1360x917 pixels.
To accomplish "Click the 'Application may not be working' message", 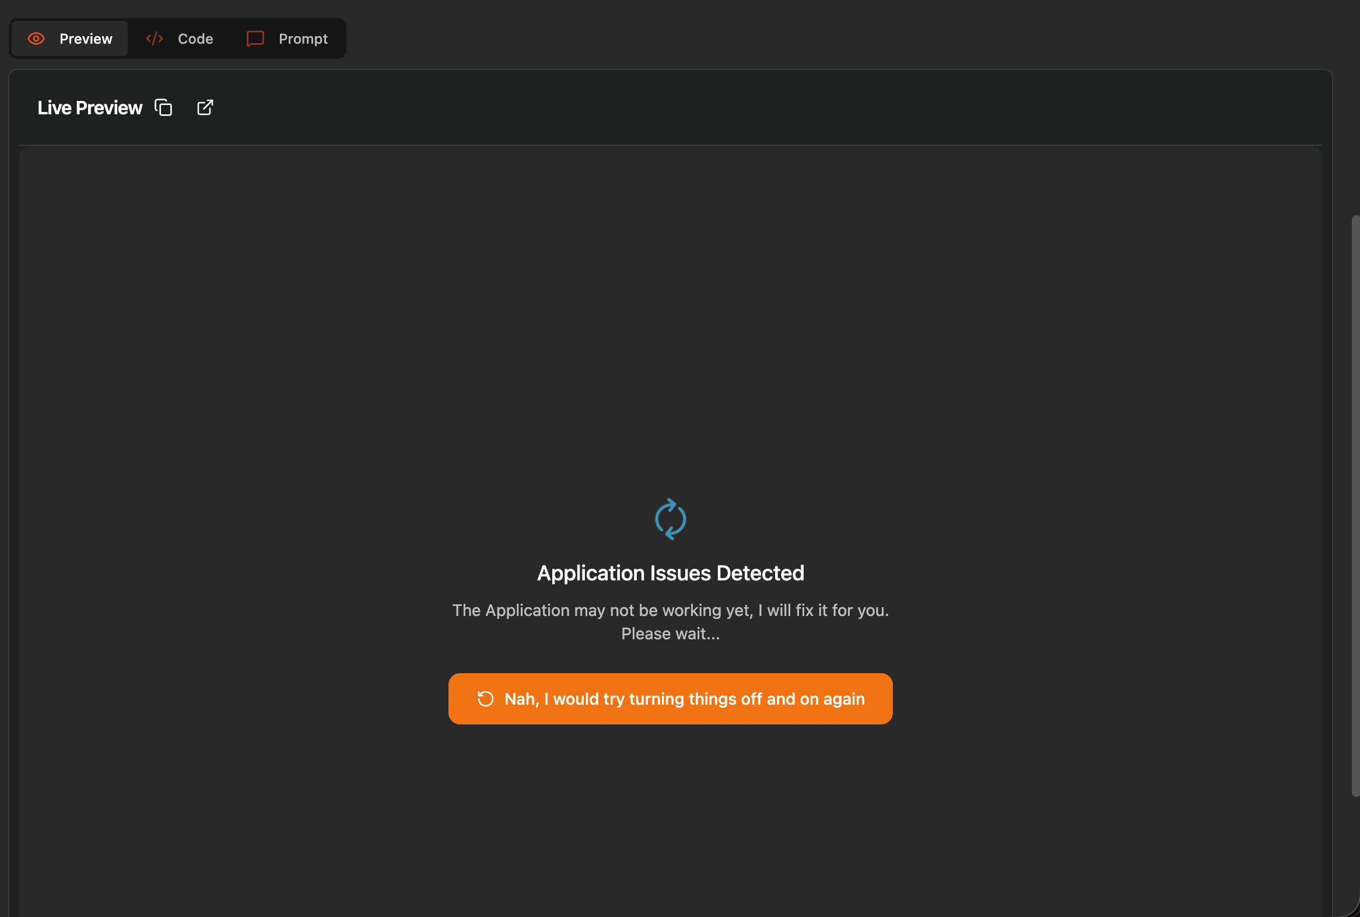I will [x=670, y=610].
